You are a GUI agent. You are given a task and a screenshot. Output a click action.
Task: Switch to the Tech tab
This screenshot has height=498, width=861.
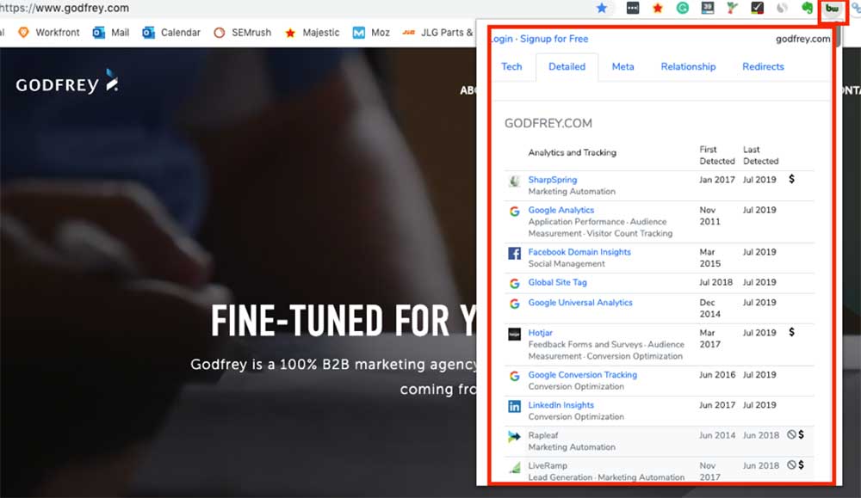[511, 66]
